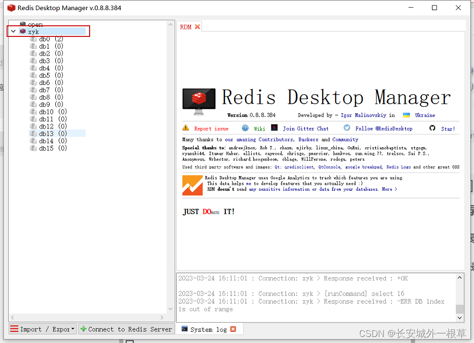Select database db9 (0) label
The width and height of the screenshot is (474, 343).
click(x=51, y=105)
